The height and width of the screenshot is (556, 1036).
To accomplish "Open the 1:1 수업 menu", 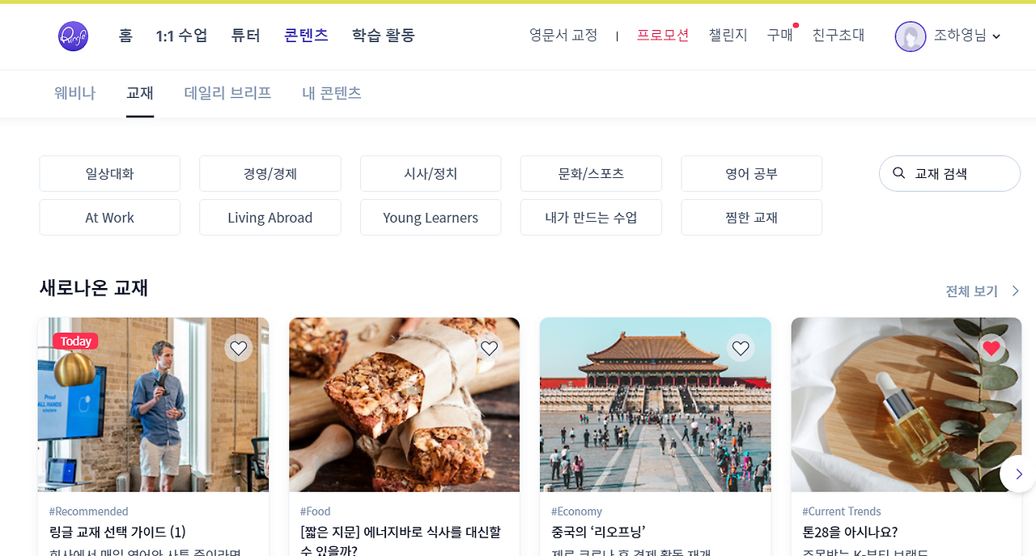I will (x=182, y=36).
